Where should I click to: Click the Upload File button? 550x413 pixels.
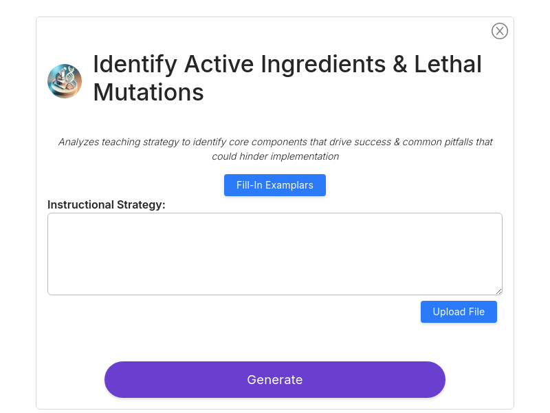click(x=459, y=312)
